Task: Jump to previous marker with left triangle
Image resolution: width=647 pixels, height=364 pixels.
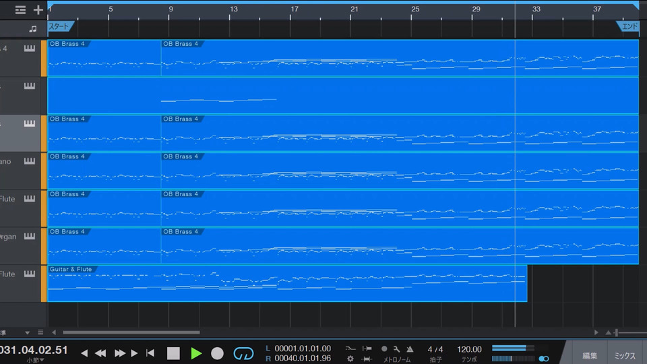Action: pos(84,353)
